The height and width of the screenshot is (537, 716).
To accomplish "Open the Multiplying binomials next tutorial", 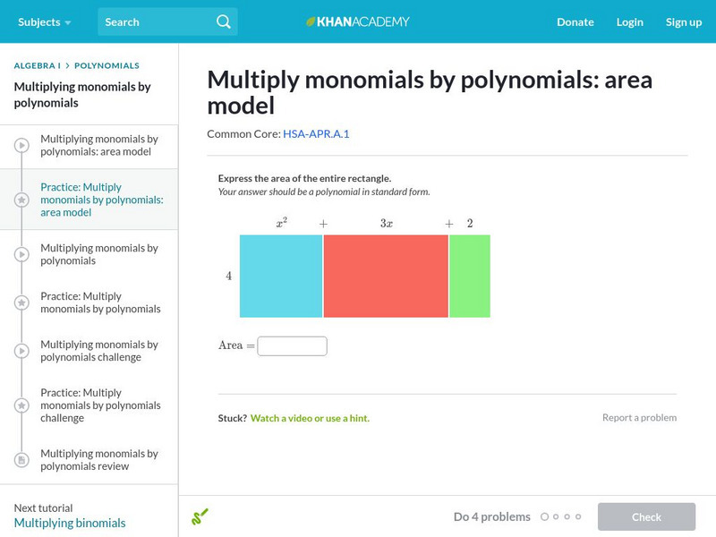I will (x=70, y=523).
